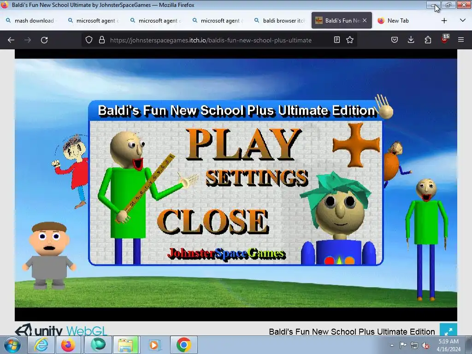
Task: Open the Extensions puzzle icon
Action: tap(428, 40)
